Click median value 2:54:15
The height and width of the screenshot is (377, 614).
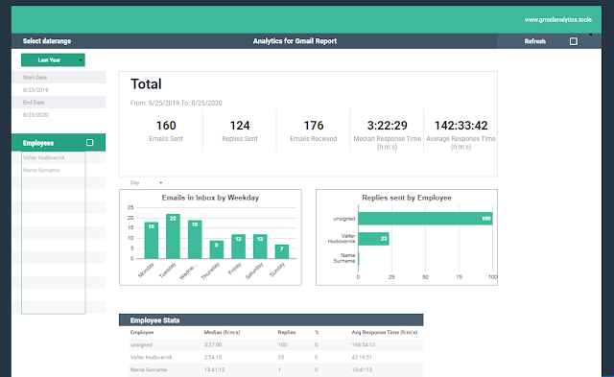click(213, 357)
